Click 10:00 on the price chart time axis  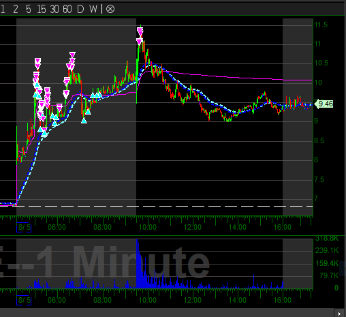click(x=147, y=227)
